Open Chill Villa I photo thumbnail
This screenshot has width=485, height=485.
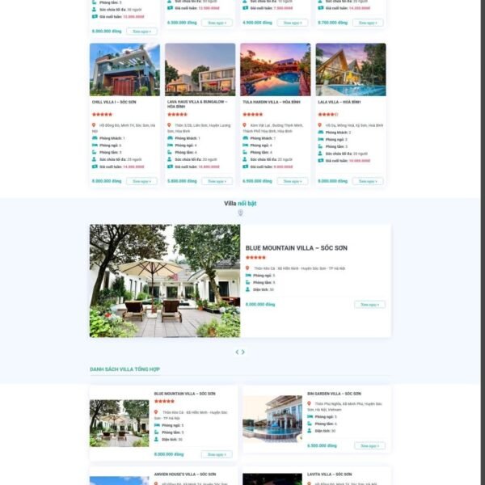pyautogui.click(x=124, y=70)
